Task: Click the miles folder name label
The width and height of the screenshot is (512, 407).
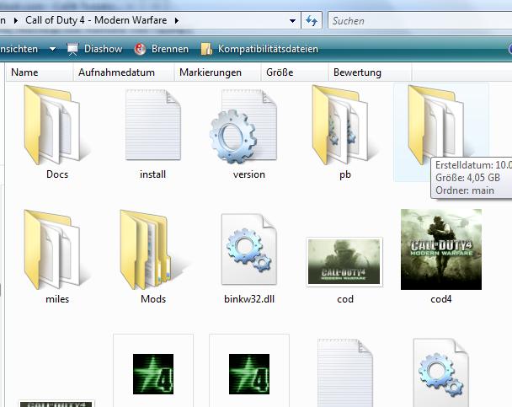Action: (x=57, y=299)
